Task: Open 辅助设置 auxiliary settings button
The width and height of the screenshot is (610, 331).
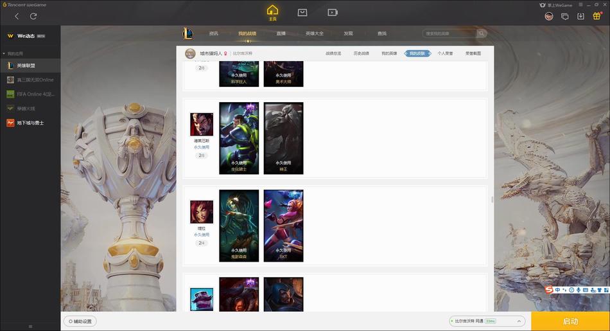Action: tap(80, 321)
